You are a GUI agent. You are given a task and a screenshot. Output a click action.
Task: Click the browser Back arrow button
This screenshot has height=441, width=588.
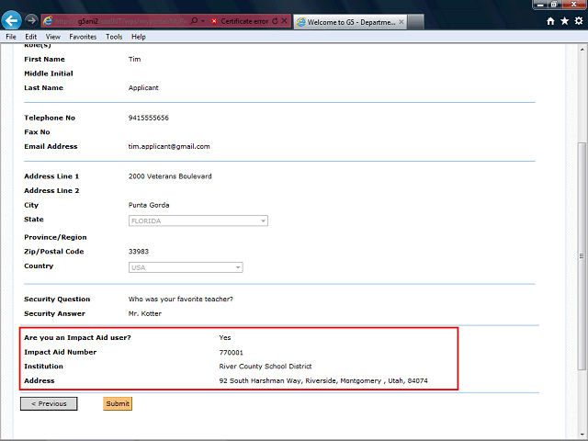coord(12,19)
